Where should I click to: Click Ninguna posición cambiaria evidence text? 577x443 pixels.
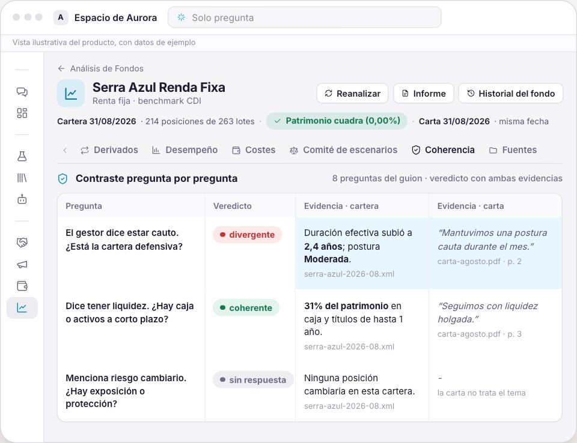coord(359,385)
